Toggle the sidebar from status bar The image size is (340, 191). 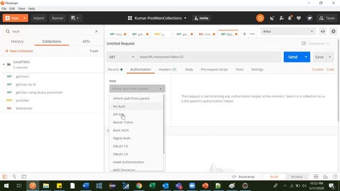(x=5, y=177)
